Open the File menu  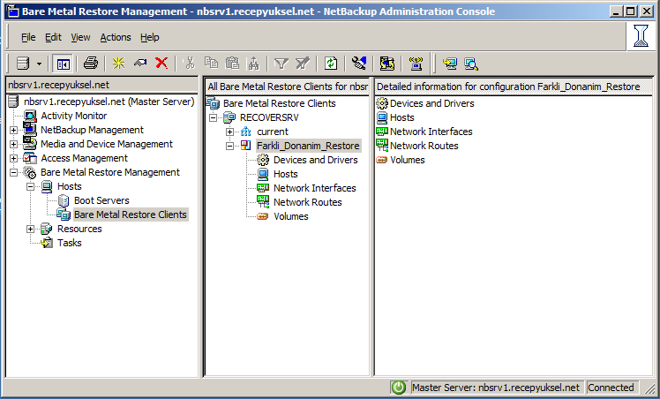[x=28, y=37]
